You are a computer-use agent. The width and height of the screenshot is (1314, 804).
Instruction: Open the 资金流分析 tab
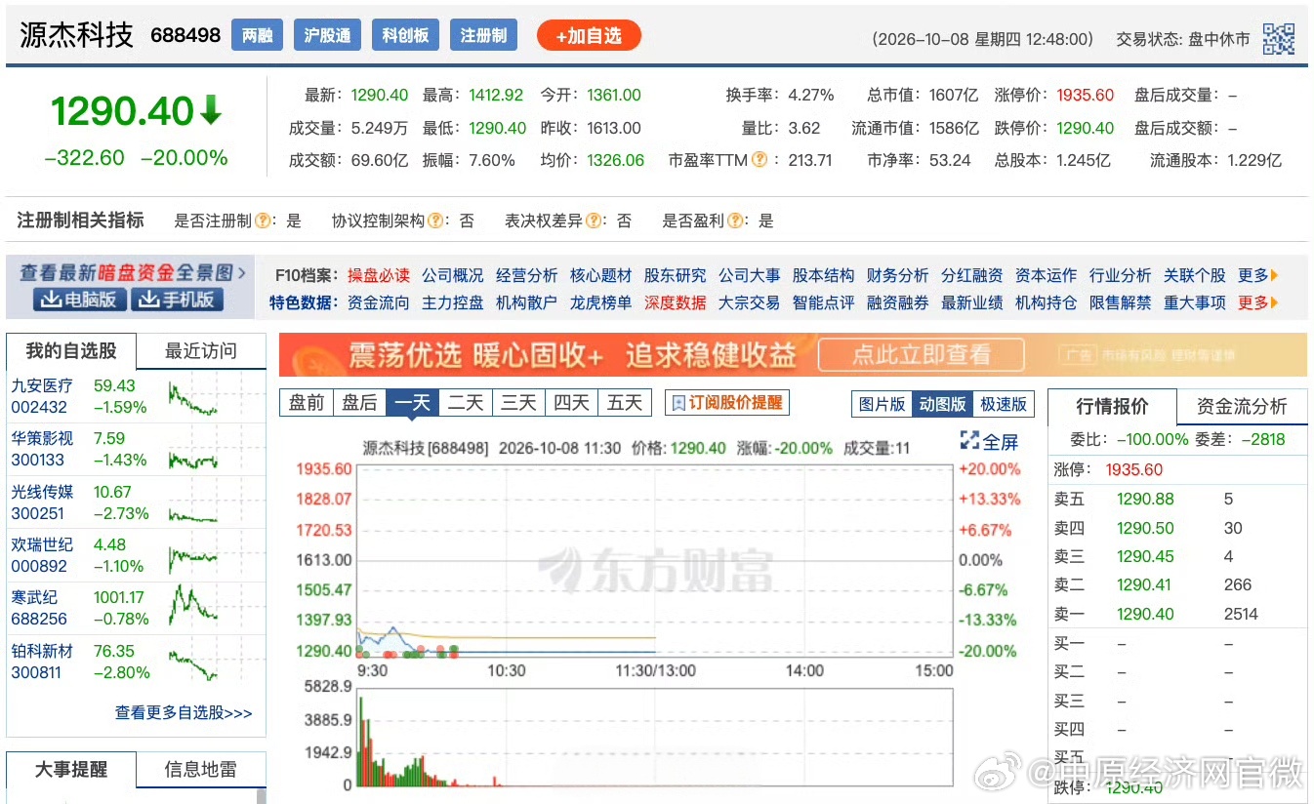click(x=1242, y=407)
